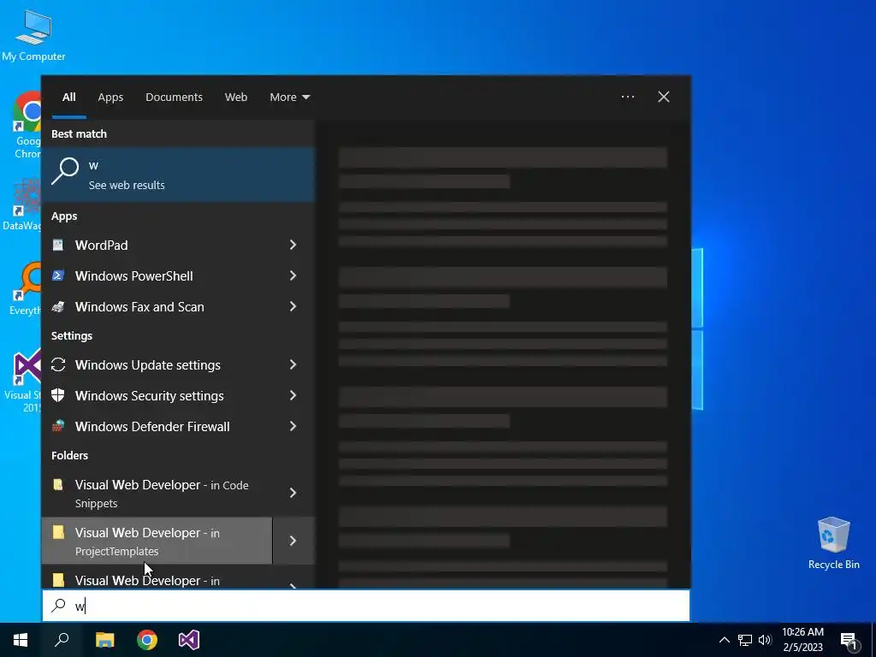Click the volume speaker tray icon
The image size is (876, 657).
tap(765, 640)
